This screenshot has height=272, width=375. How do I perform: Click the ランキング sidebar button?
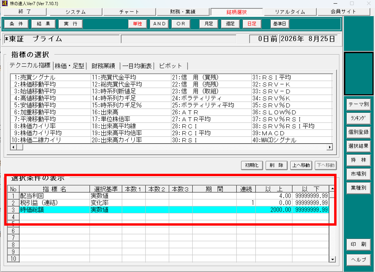point(358,118)
